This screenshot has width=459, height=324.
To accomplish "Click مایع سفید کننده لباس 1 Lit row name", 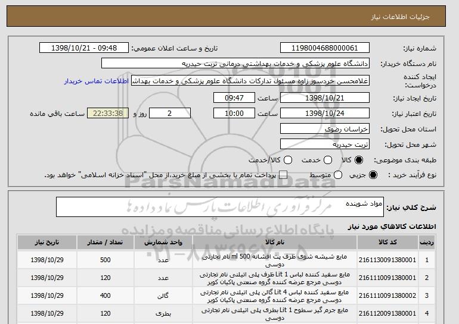I will coord(275,278).
